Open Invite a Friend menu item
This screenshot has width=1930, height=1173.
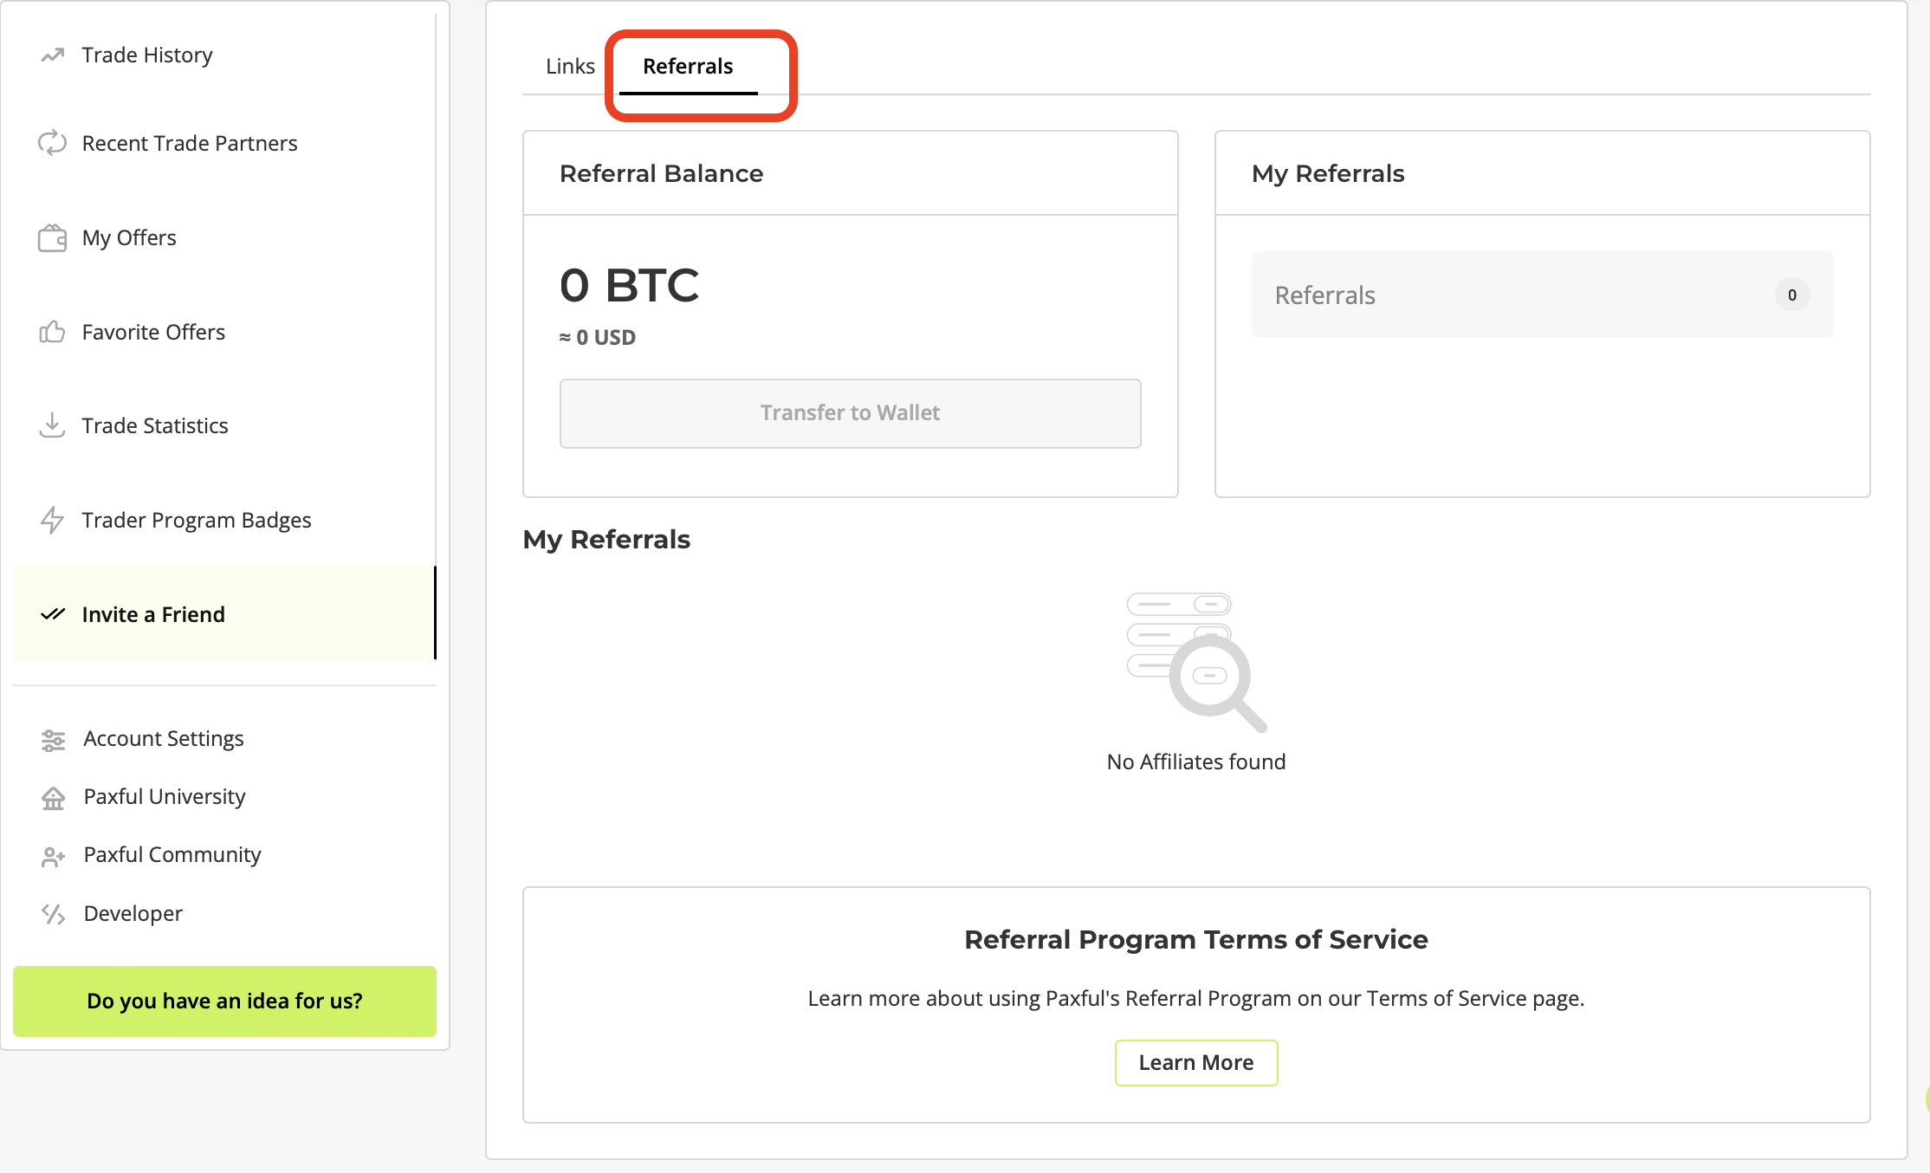153,614
